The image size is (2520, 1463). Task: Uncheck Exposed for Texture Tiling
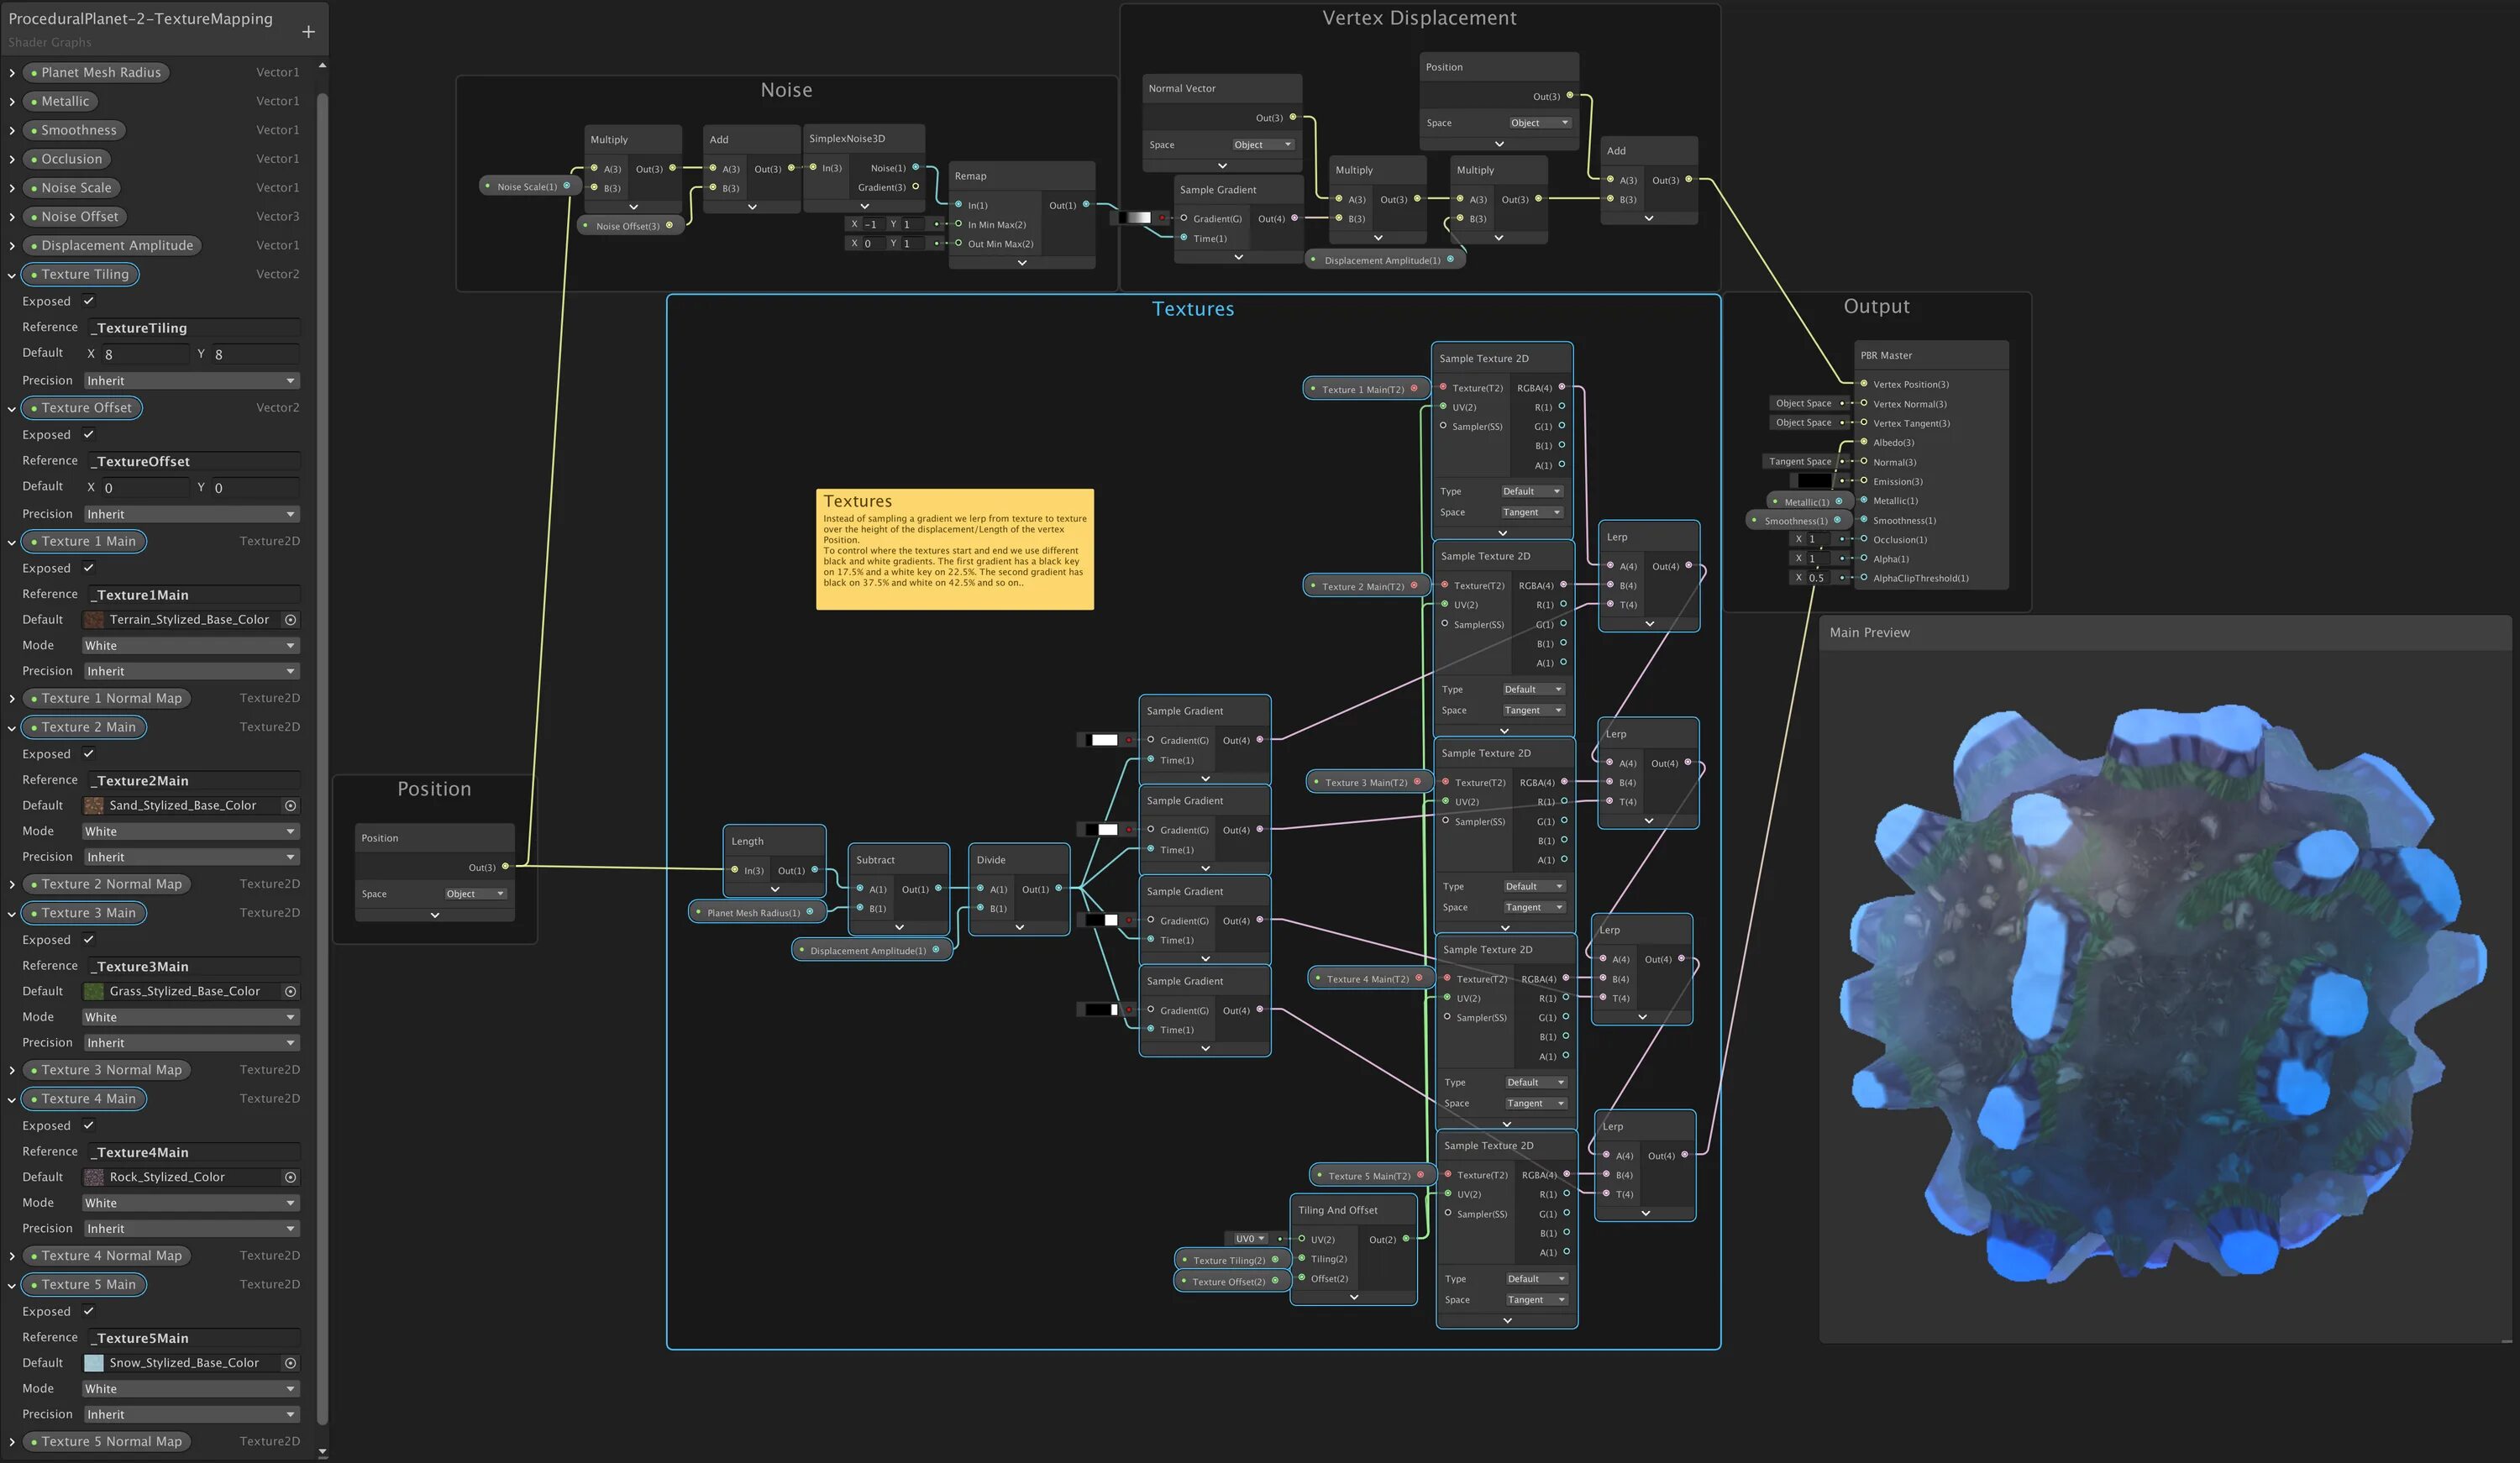(88, 301)
